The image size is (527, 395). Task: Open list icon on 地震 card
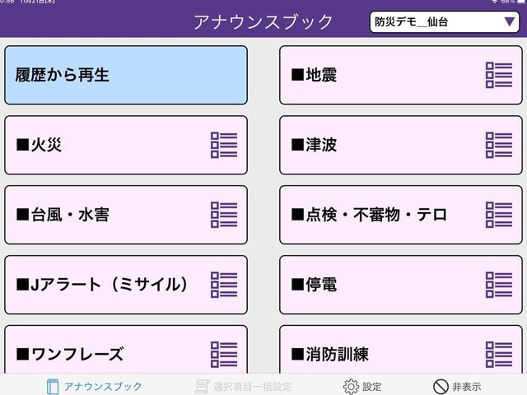tap(499, 75)
